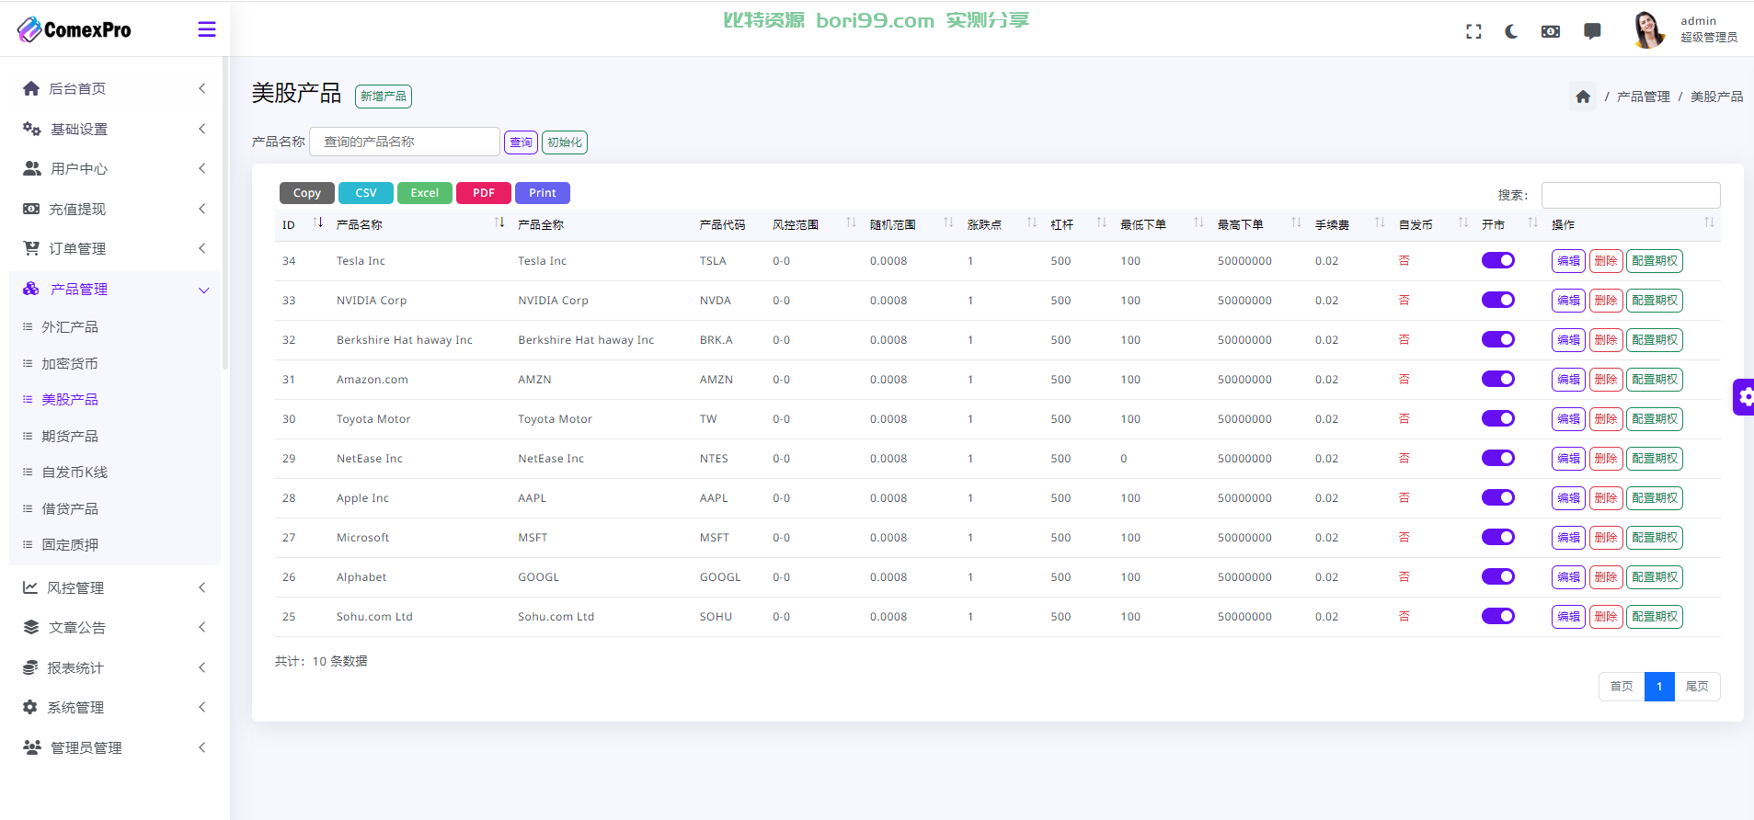Image resolution: width=1754 pixels, height=820 pixels.
Task: Click the 新增产品 button
Action: [x=384, y=97]
